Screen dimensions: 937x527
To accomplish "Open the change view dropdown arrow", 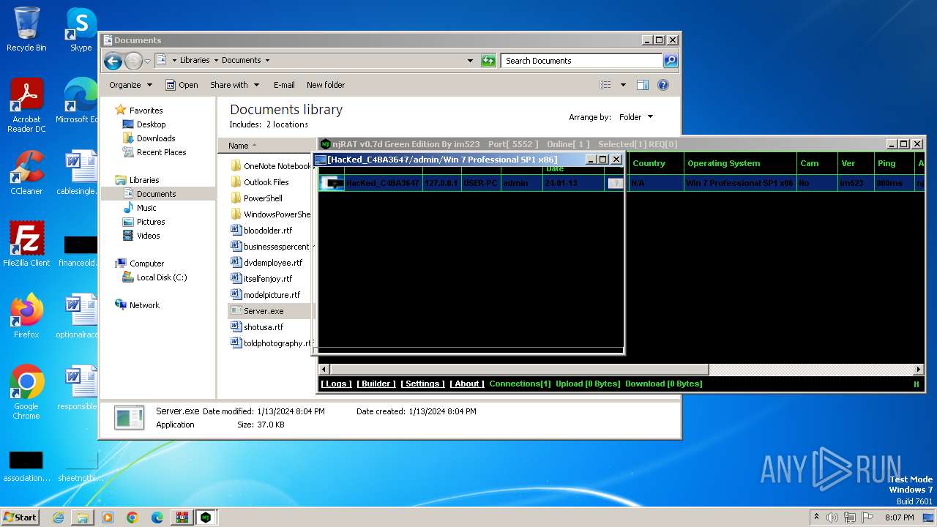I will [x=623, y=85].
